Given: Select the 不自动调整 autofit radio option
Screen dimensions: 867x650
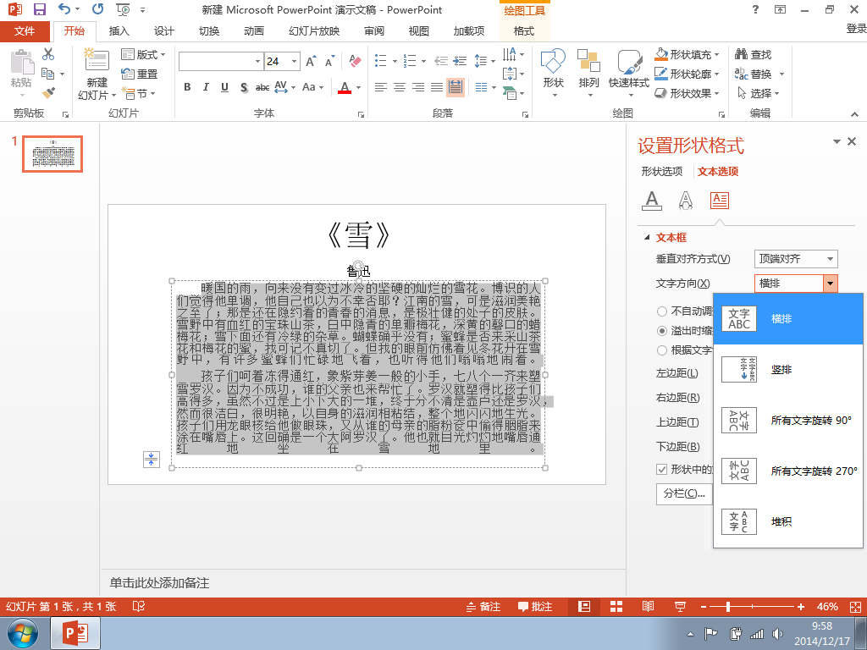Looking at the screenshot, I should coord(662,311).
